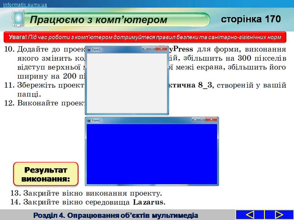This screenshot has height=220, width=294.
Task: Open the informatic.sumy.ua link
Action: 25,4
